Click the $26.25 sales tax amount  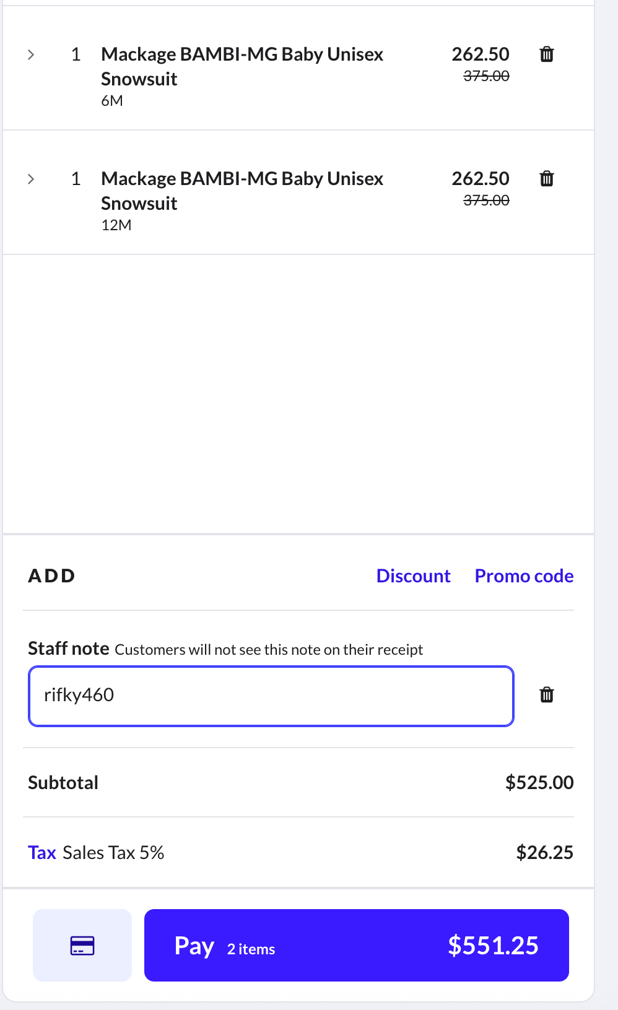pyautogui.click(x=544, y=852)
